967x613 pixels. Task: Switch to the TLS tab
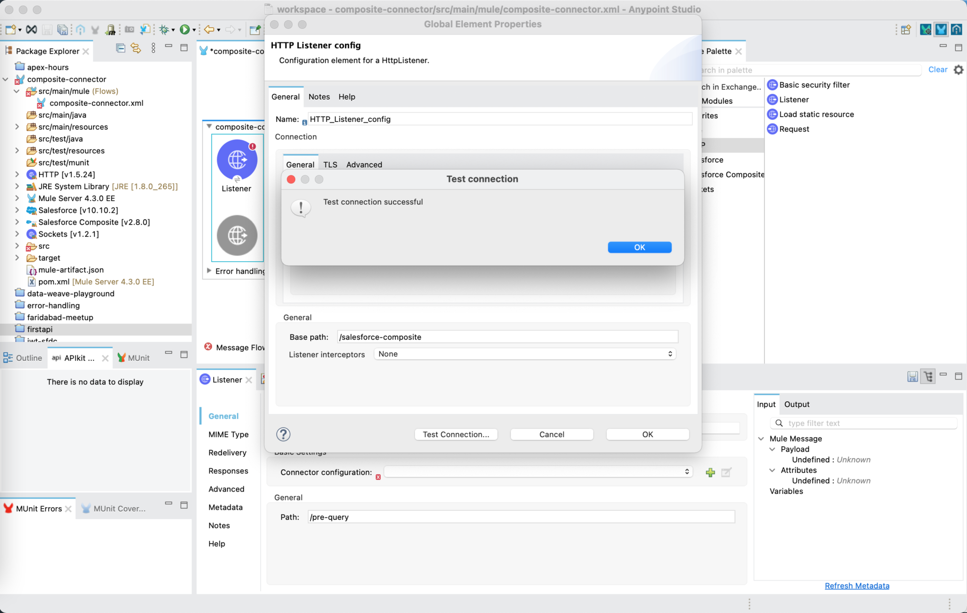coord(330,164)
